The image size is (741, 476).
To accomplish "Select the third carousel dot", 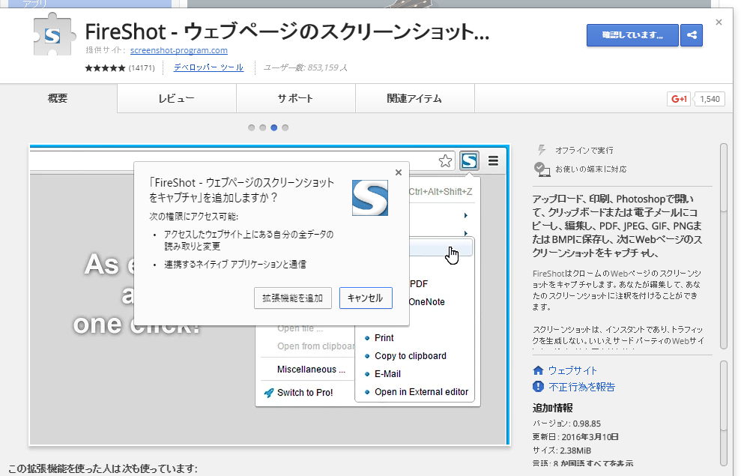I will click(273, 127).
